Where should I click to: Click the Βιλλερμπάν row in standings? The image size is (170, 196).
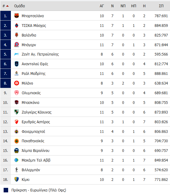(85, 170)
